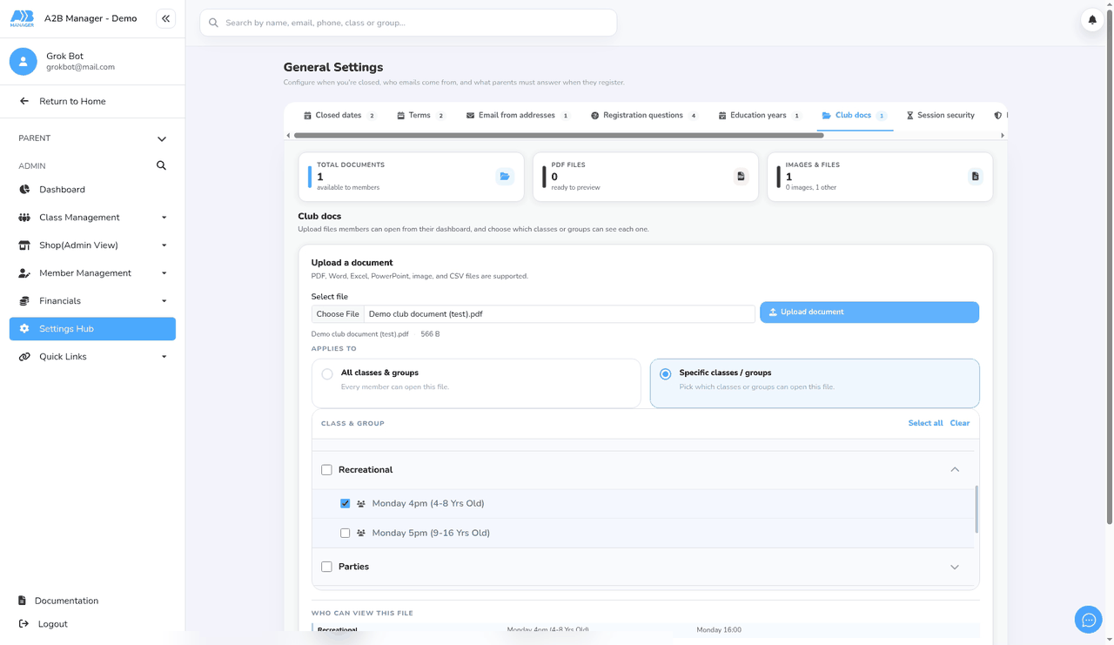Click the Grok Bot user avatar
The image size is (1114, 645).
[23, 61]
